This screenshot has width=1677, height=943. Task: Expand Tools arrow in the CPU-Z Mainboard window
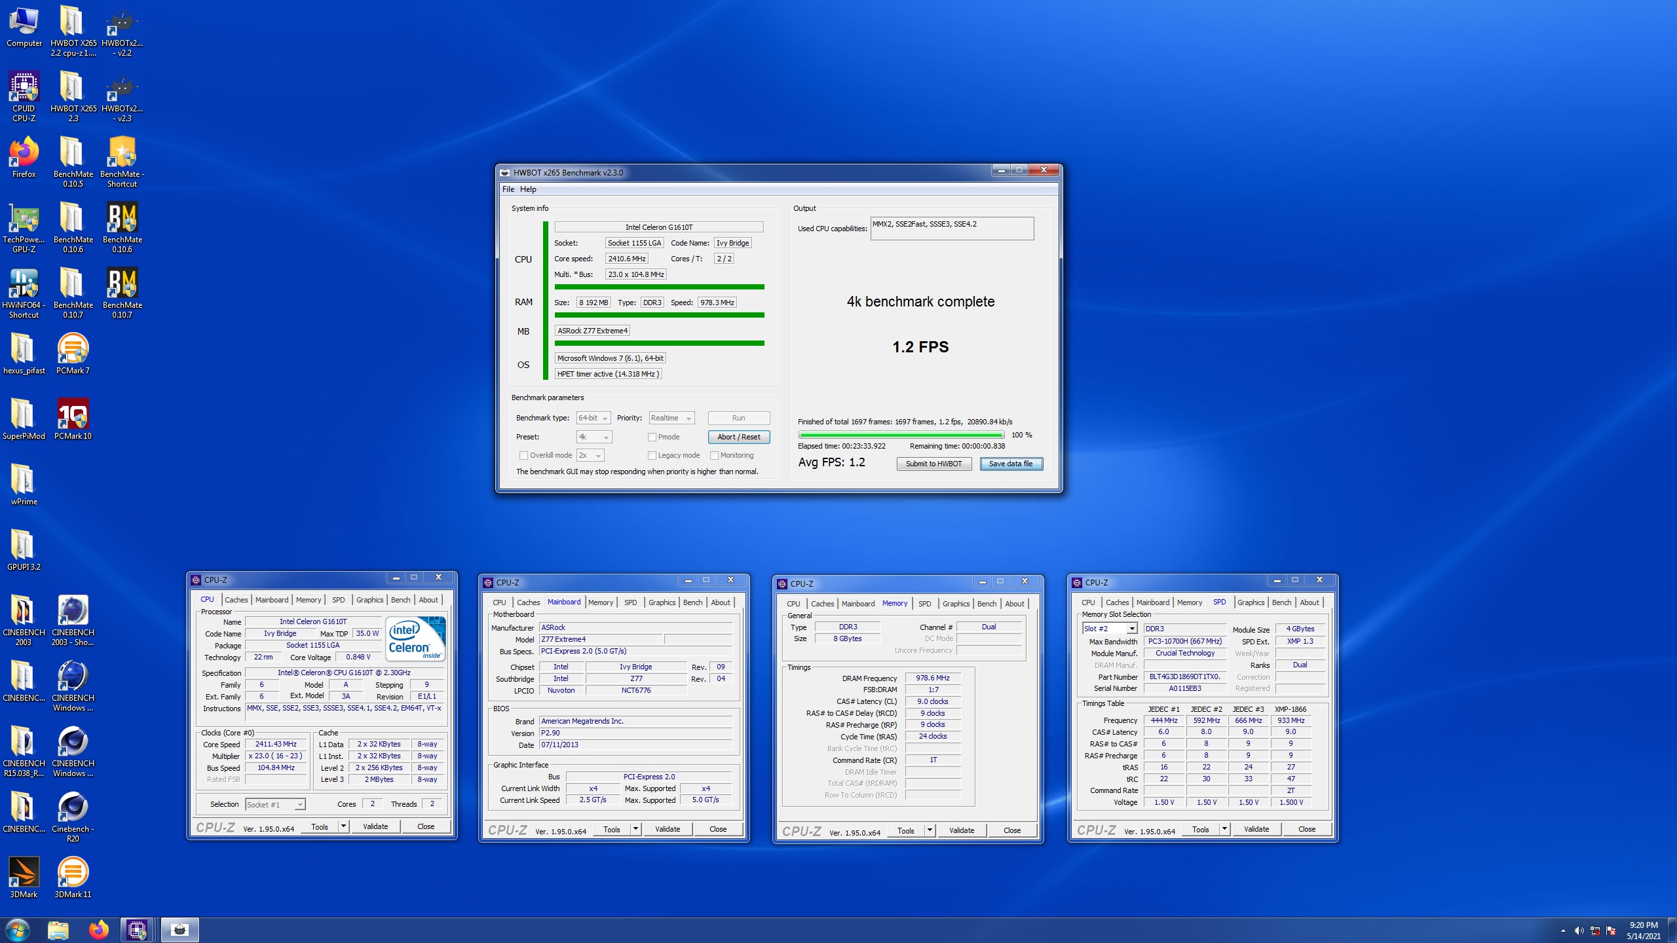pyautogui.click(x=635, y=829)
